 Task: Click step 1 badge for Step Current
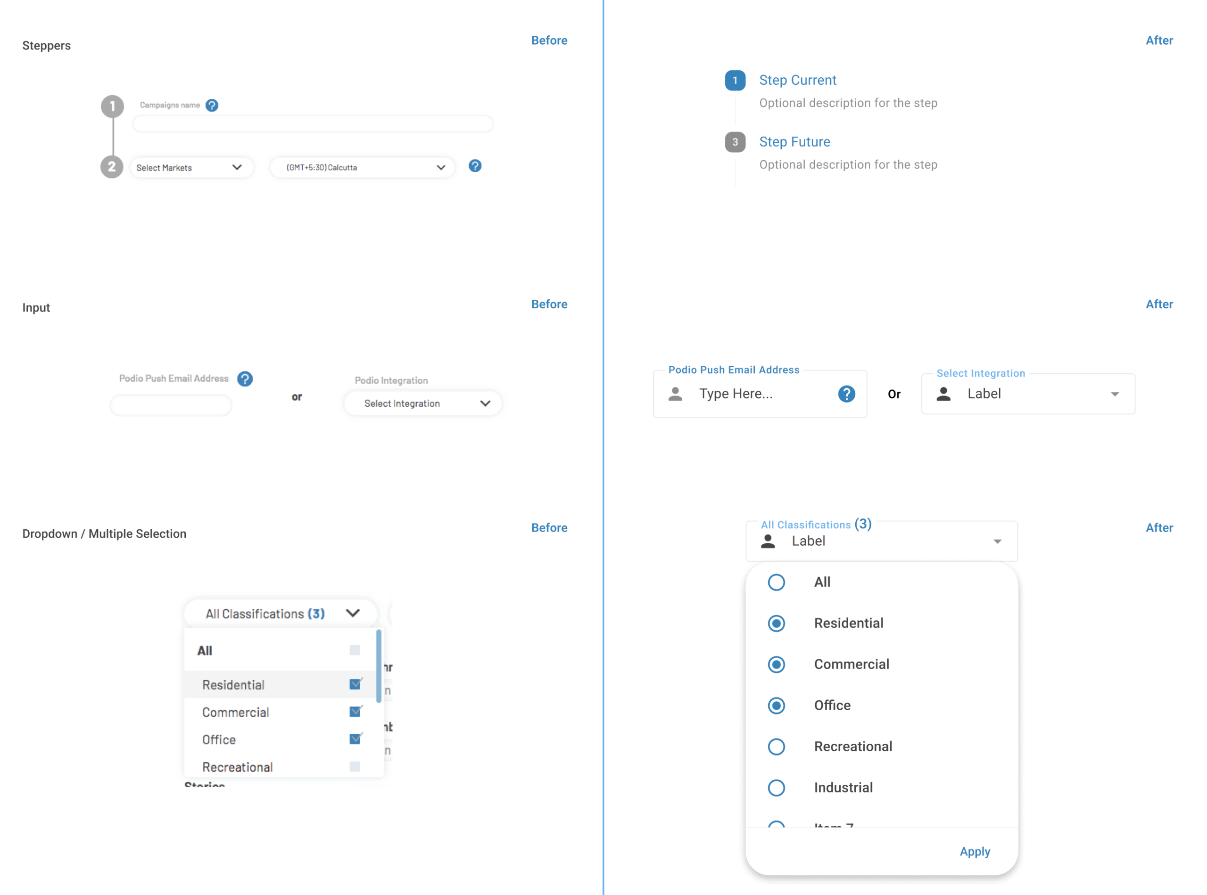click(735, 81)
